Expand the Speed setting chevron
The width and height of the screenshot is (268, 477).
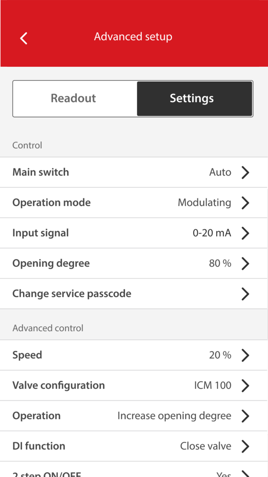click(245, 355)
